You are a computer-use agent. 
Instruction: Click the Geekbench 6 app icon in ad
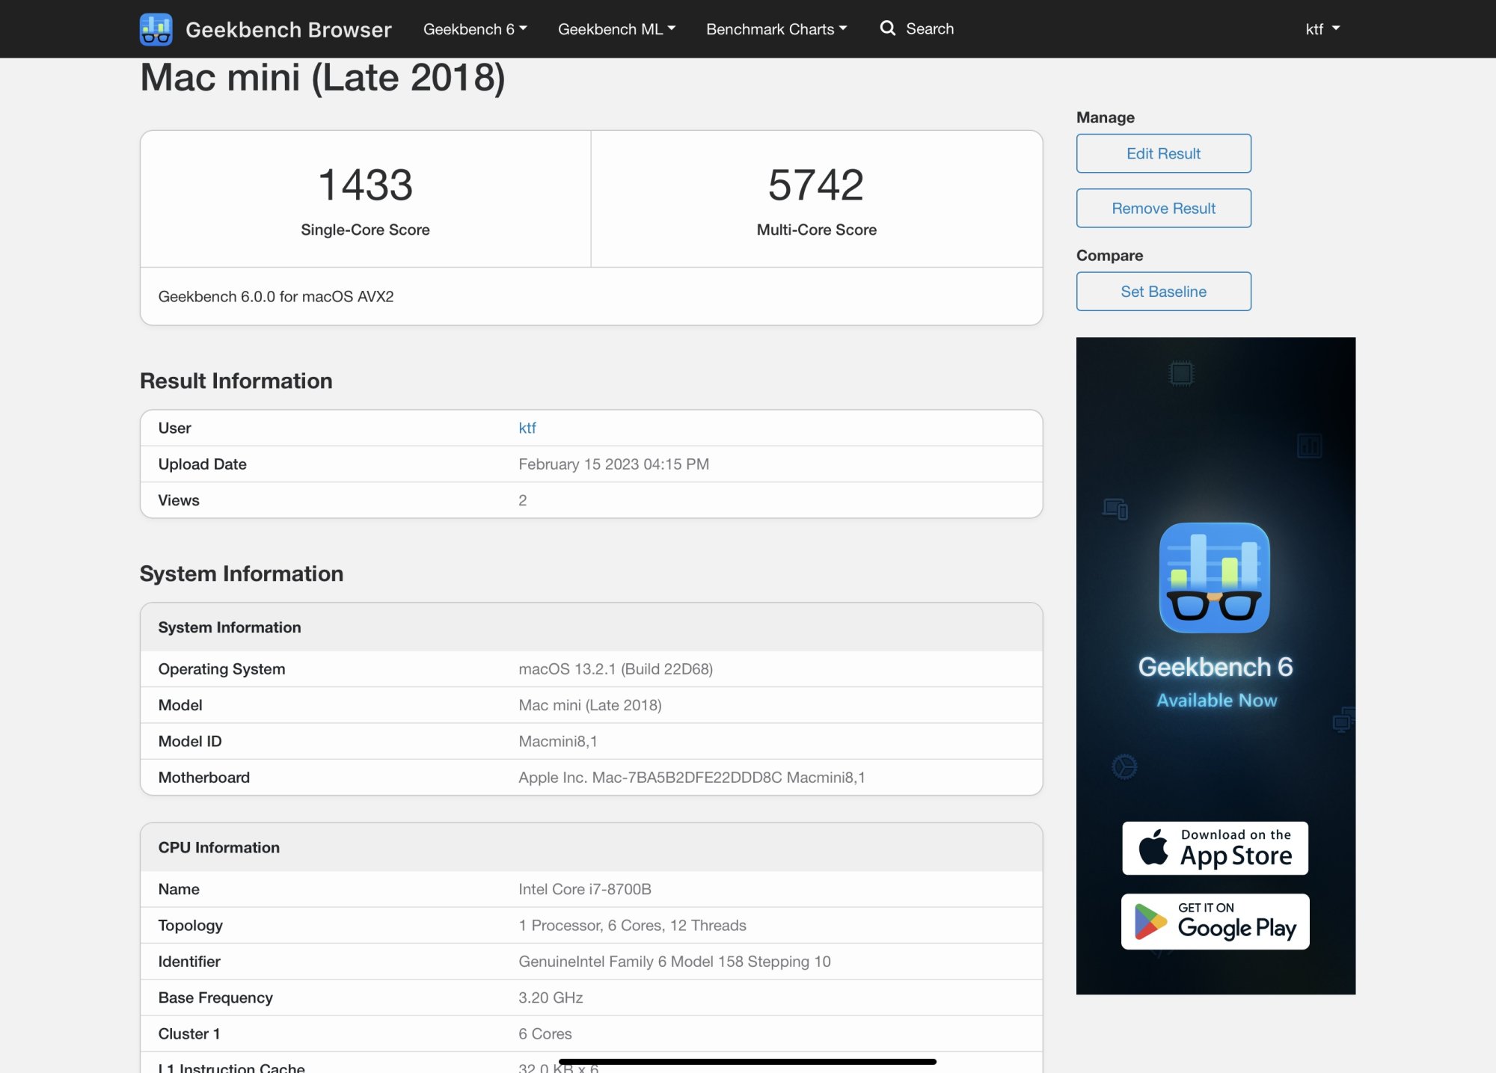1214,577
